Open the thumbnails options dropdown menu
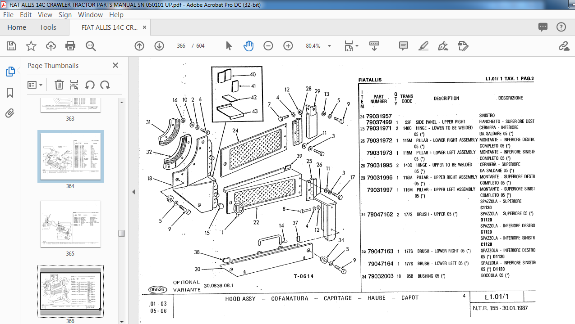This screenshot has width=575, height=324. tap(35, 85)
